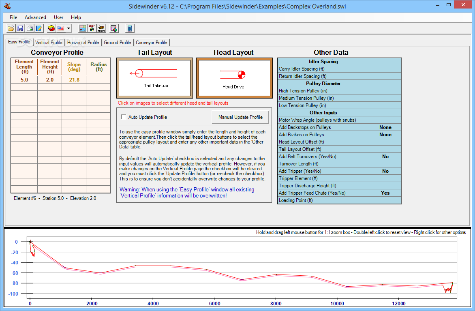Click the Idler Spacing section header

(x=323, y=62)
